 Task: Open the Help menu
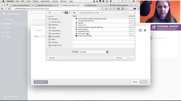pyautogui.click(x=71, y=1)
